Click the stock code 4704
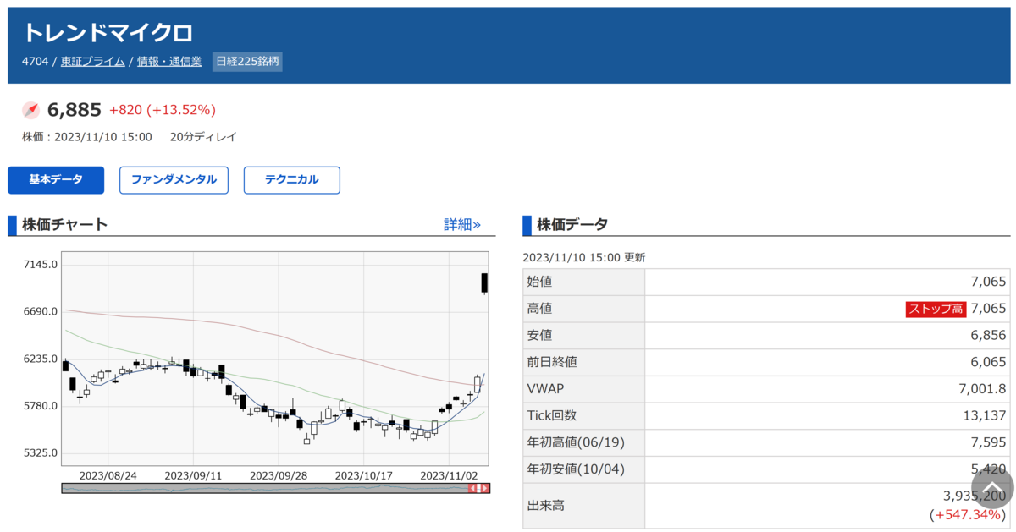The height and width of the screenshot is (532, 1016). tap(36, 62)
